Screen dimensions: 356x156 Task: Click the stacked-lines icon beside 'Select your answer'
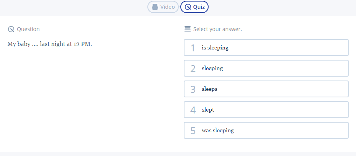187,29
